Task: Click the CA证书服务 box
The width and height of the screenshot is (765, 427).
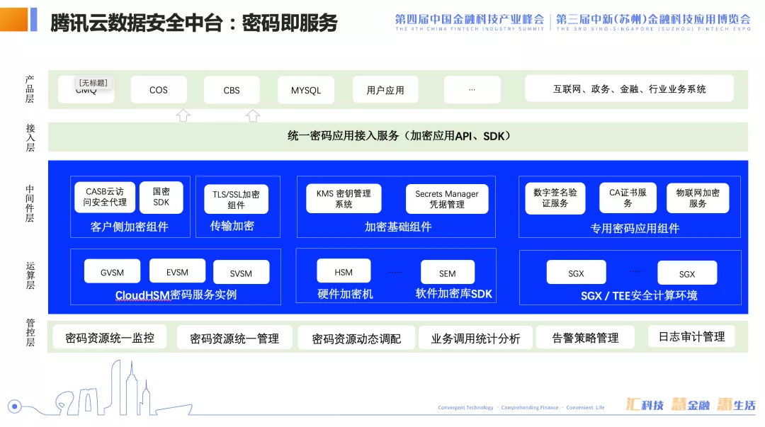Action: (x=628, y=198)
